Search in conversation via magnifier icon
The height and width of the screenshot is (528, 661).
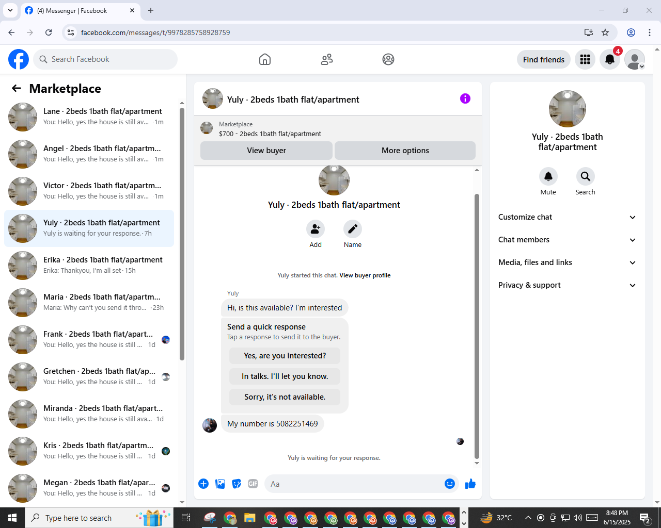pyautogui.click(x=586, y=176)
